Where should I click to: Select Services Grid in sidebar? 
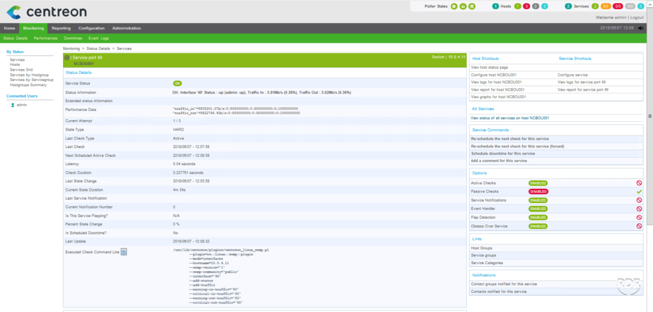coord(21,70)
